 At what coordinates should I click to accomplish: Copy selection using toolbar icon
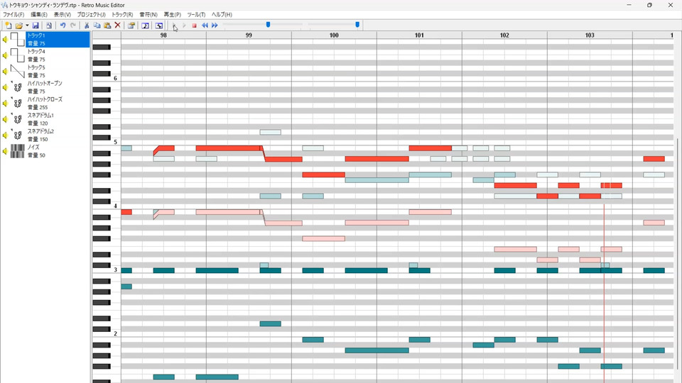(97, 26)
